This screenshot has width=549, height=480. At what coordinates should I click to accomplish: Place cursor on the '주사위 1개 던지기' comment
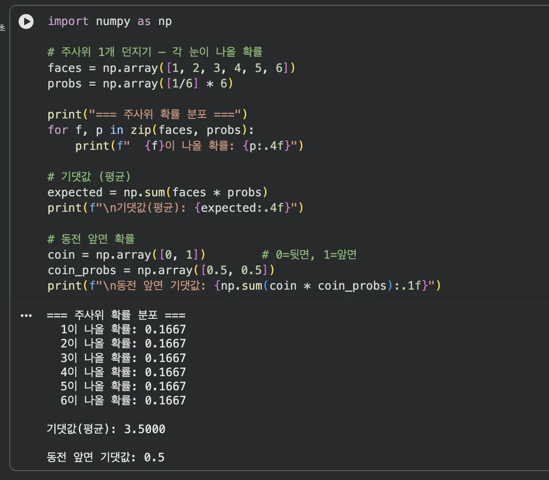(155, 52)
